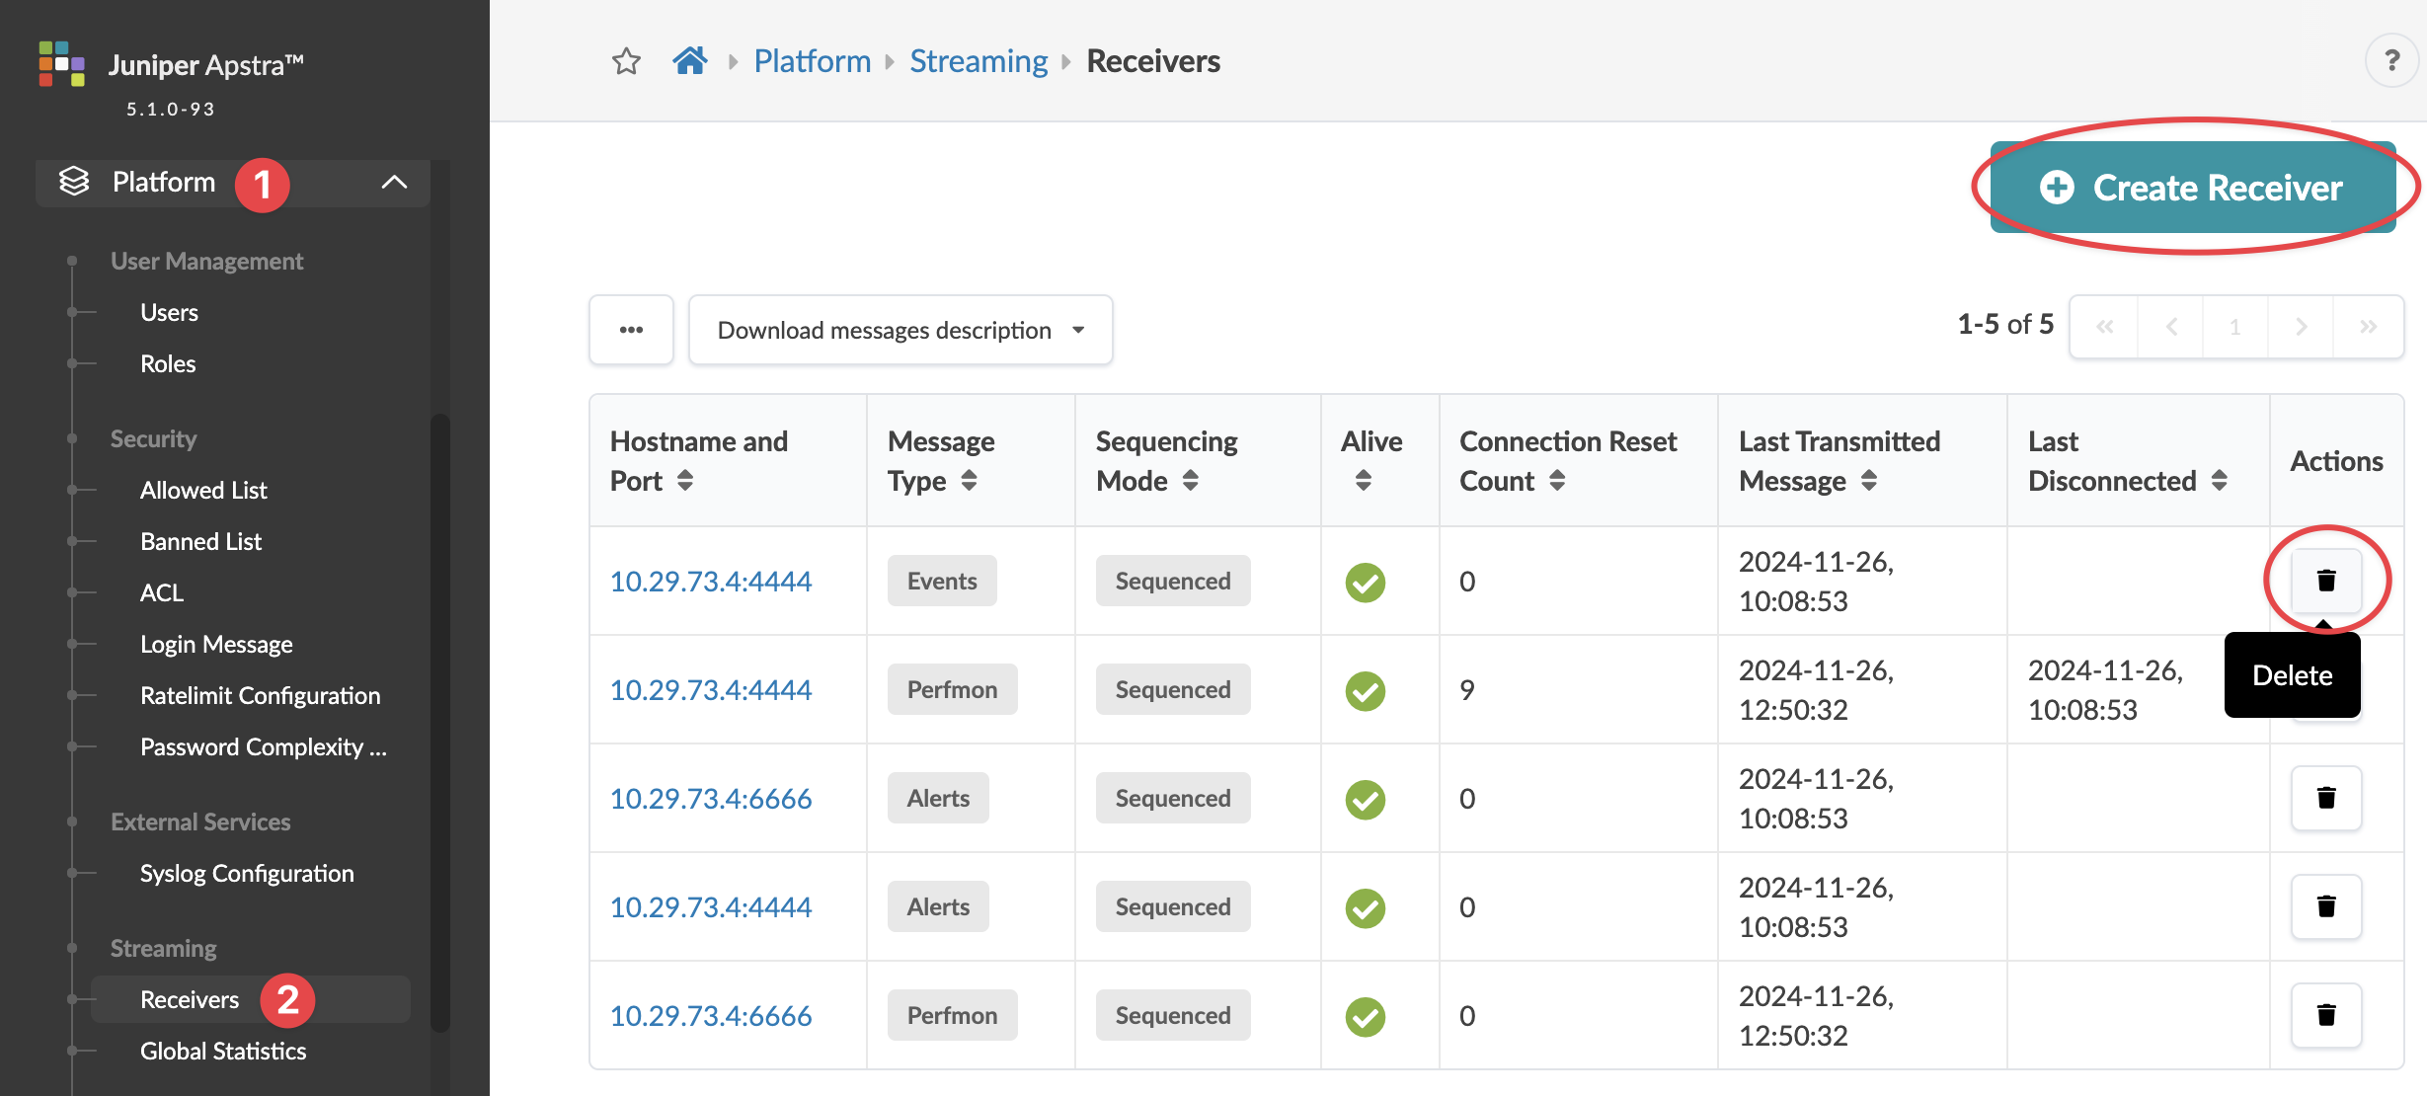
Task: Open Download messages description dropdown
Action: [x=900, y=330]
